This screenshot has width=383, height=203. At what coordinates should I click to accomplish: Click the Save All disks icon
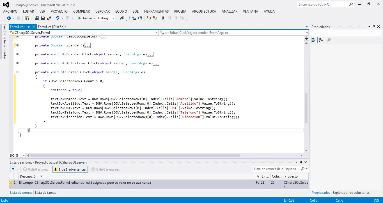coord(49,18)
